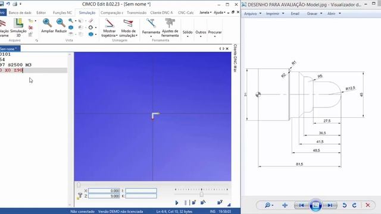
Task: Start slideshow in image viewer
Action: 316,205
